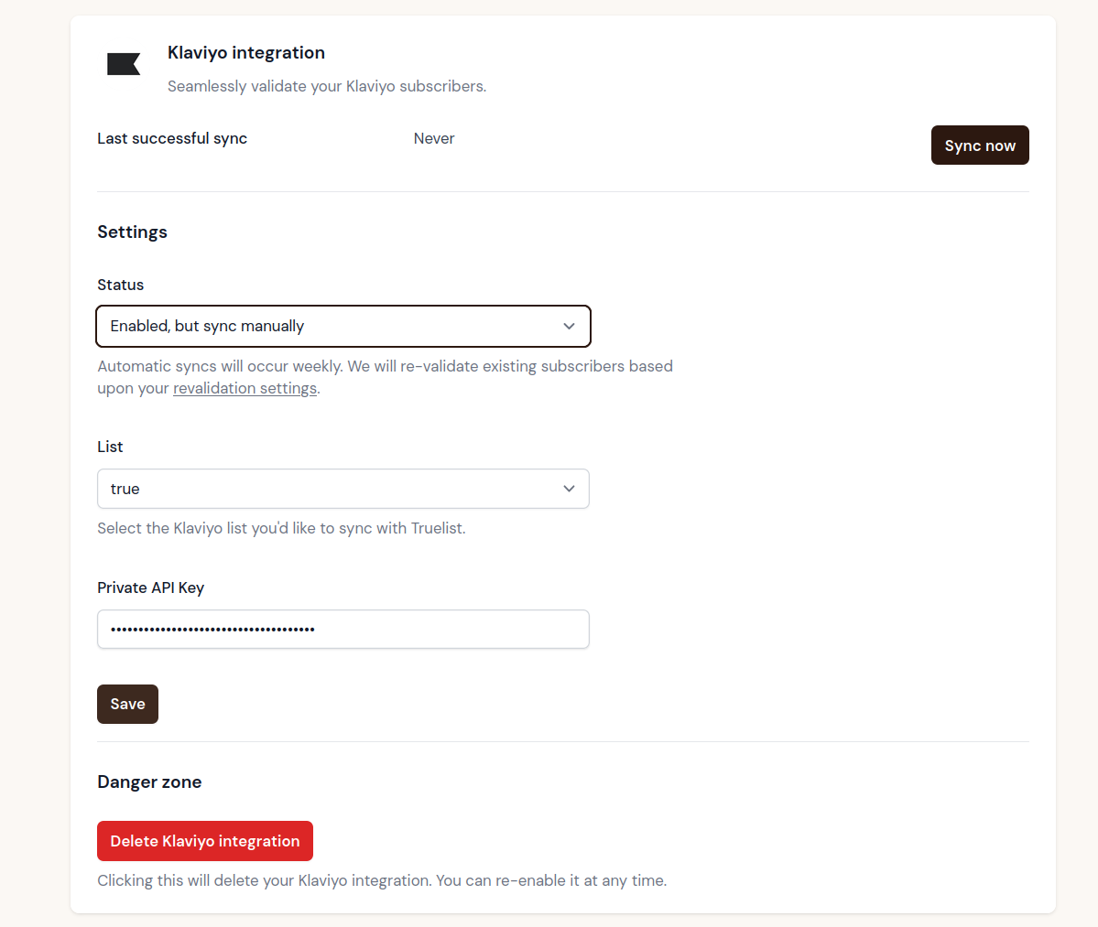Click Delete Klaviyo integration button
Viewport: 1098px width, 927px height.
pyautogui.click(x=205, y=841)
